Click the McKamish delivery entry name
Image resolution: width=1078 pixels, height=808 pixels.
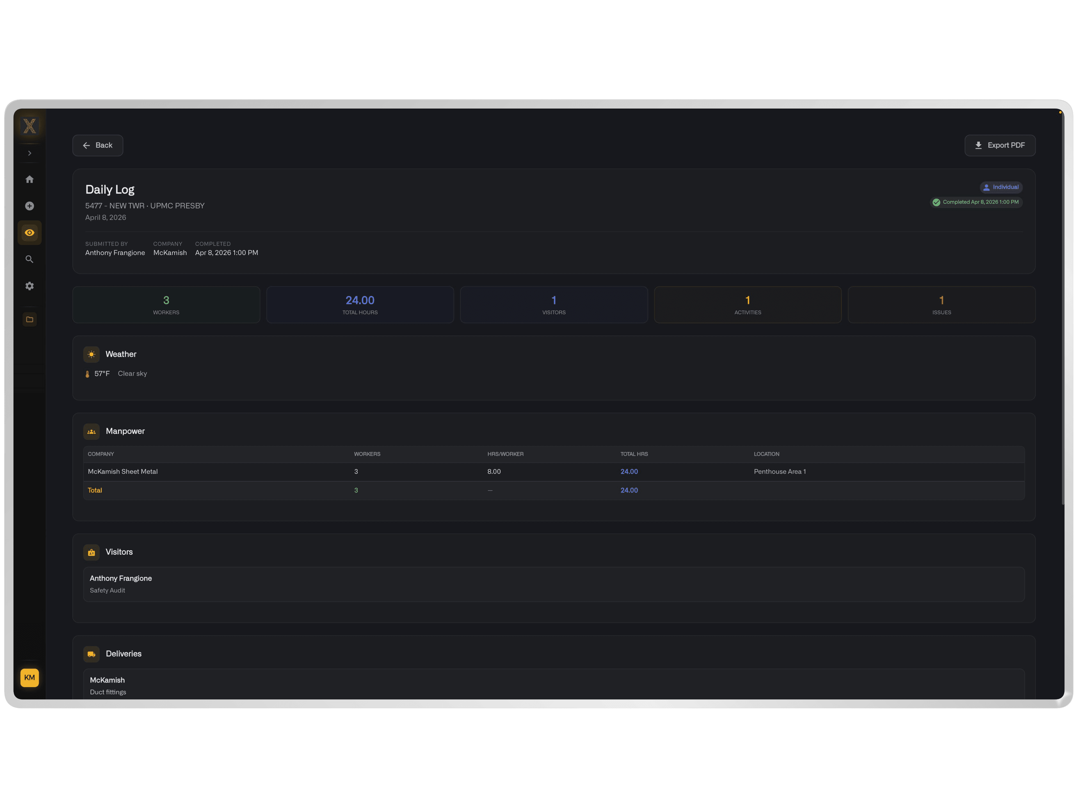coord(107,680)
